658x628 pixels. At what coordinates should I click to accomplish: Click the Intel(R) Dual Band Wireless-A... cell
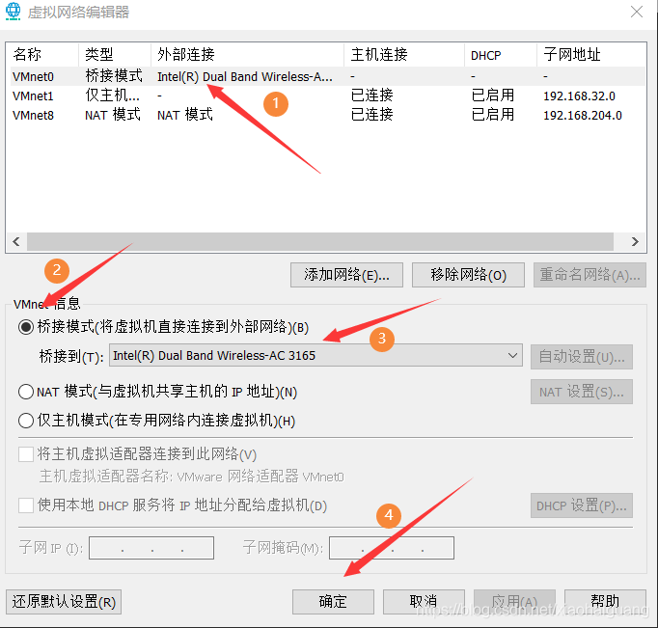pos(245,77)
